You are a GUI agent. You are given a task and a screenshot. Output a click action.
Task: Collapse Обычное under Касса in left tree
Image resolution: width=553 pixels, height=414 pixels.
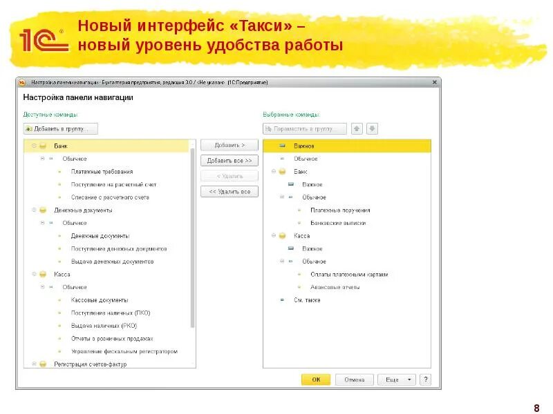click(x=43, y=287)
